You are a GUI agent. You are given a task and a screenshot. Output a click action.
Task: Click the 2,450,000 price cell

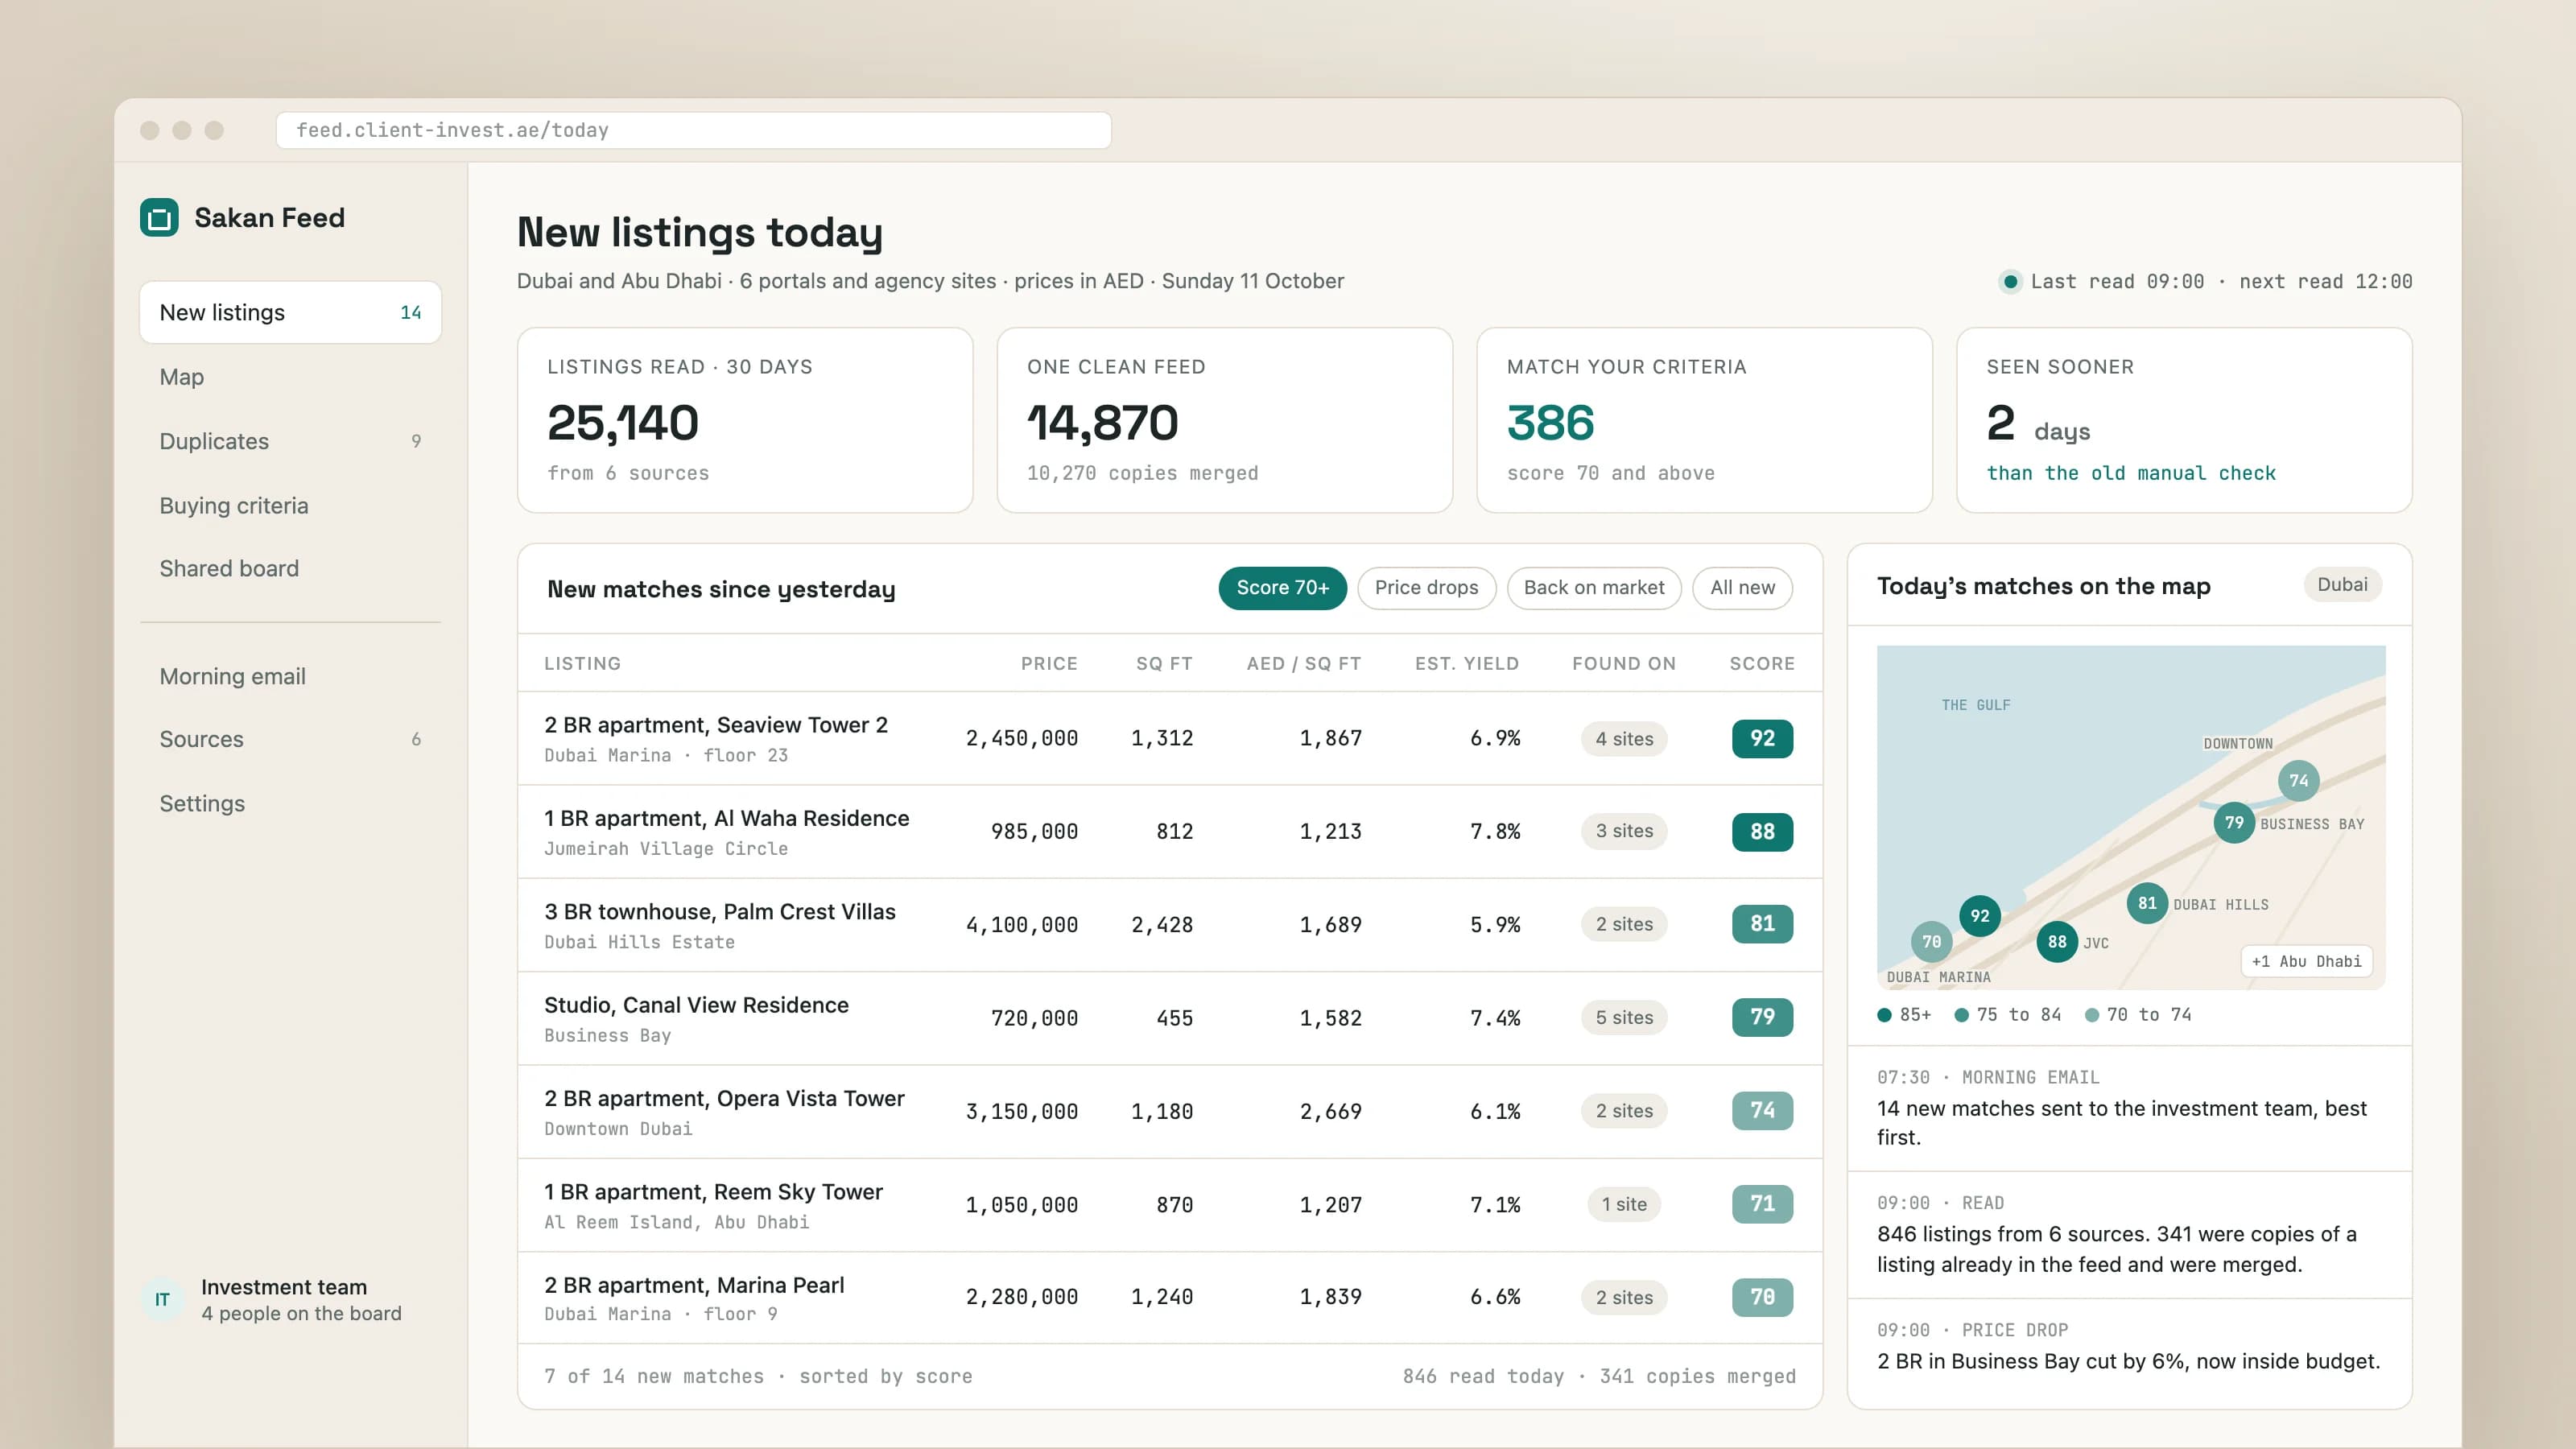pos(1021,739)
